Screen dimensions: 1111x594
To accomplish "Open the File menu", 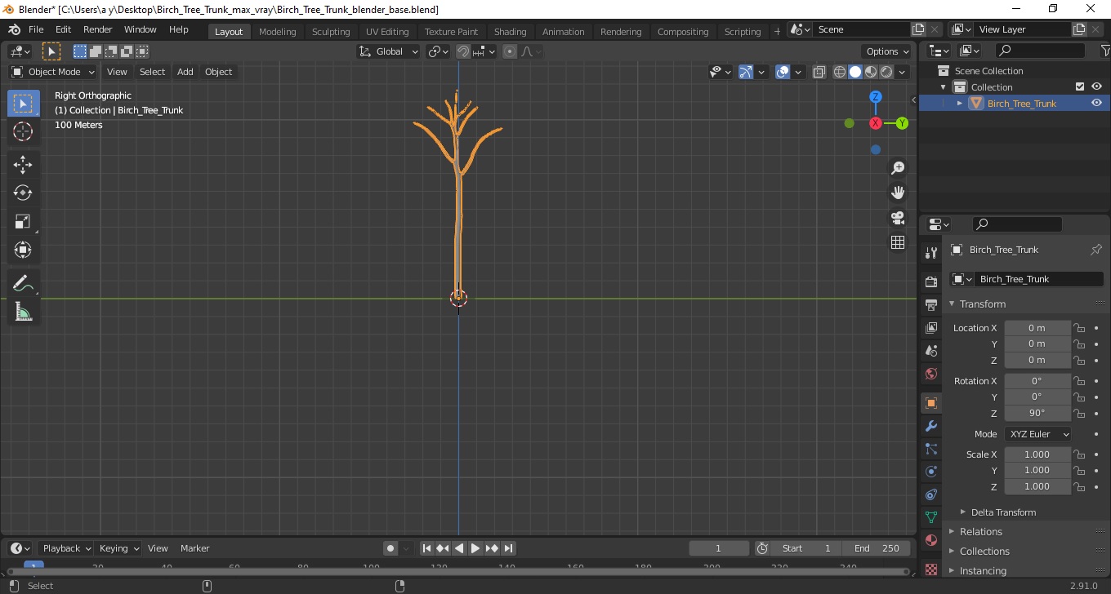I will tap(36, 29).
